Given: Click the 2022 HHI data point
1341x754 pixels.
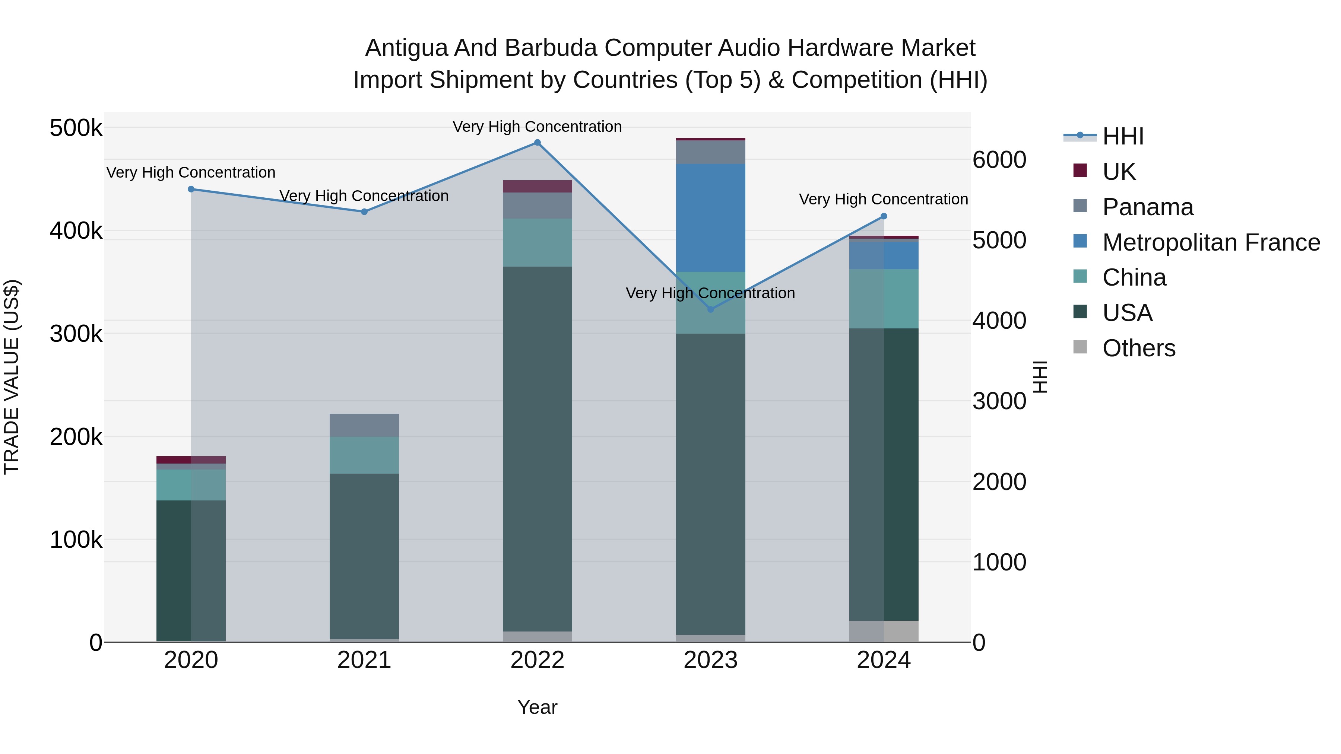Looking at the screenshot, I should click(x=537, y=143).
